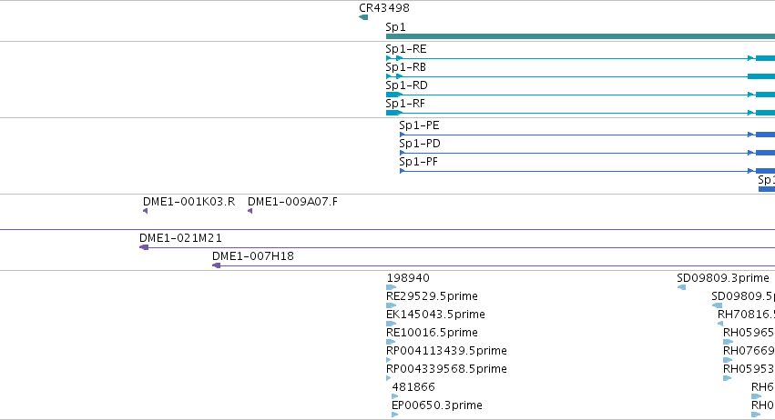
Task: Open the Sp1-RF transcript label
Action: (x=405, y=104)
